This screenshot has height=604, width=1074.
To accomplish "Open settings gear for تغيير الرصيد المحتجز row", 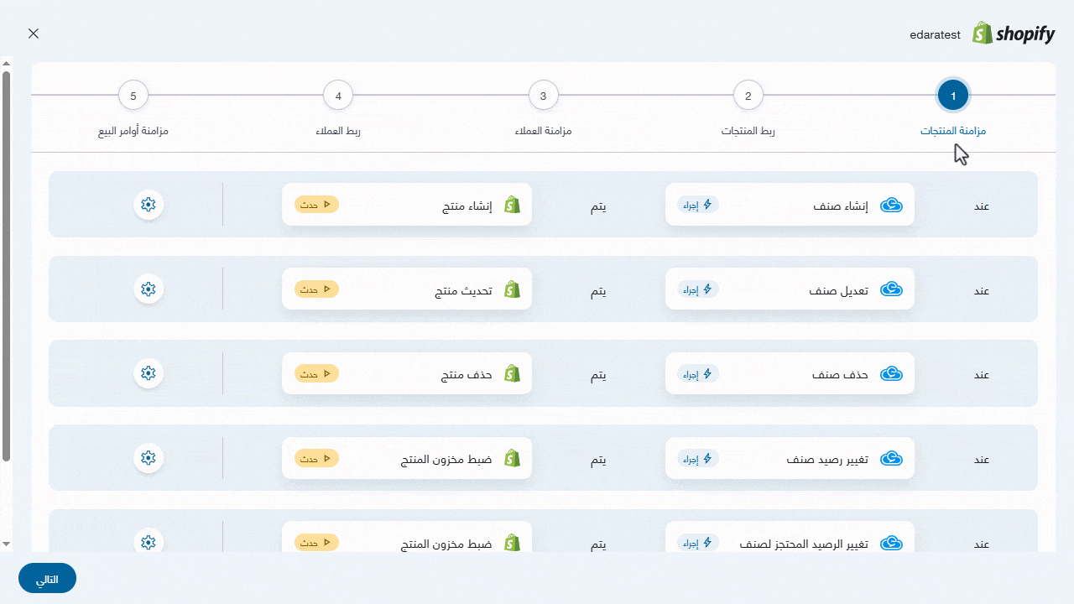I will (149, 542).
